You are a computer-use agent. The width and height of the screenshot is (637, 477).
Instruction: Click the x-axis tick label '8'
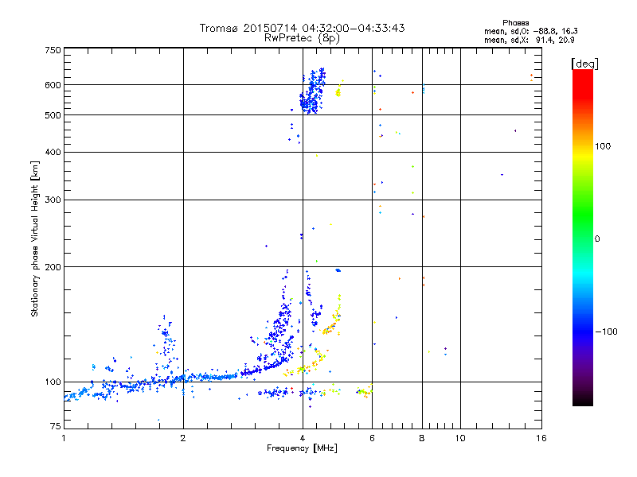click(x=422, y=438)
